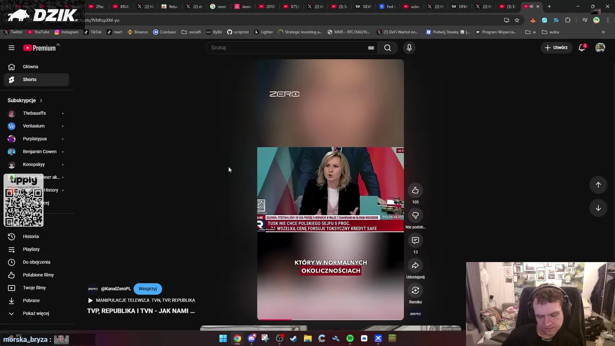Share the Short via Udostępnij
This screenshot has width=615, height=346.
pos(416,265)
